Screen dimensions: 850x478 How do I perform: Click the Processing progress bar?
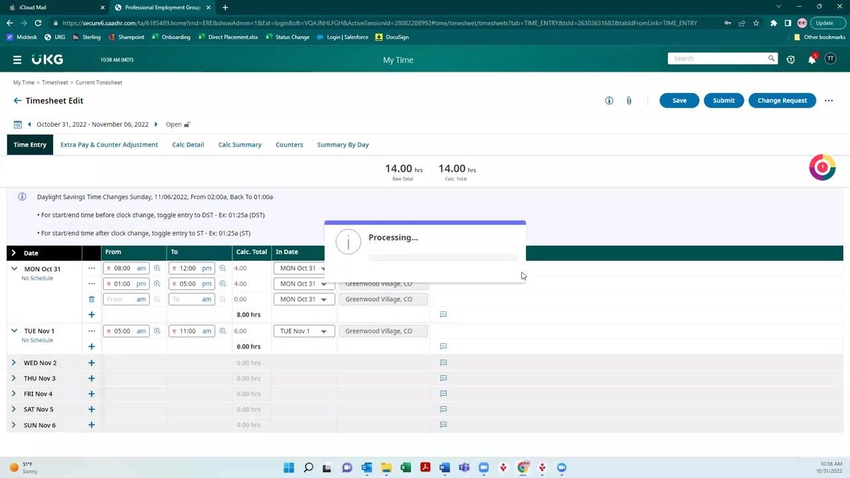click(x=442, y=258)
